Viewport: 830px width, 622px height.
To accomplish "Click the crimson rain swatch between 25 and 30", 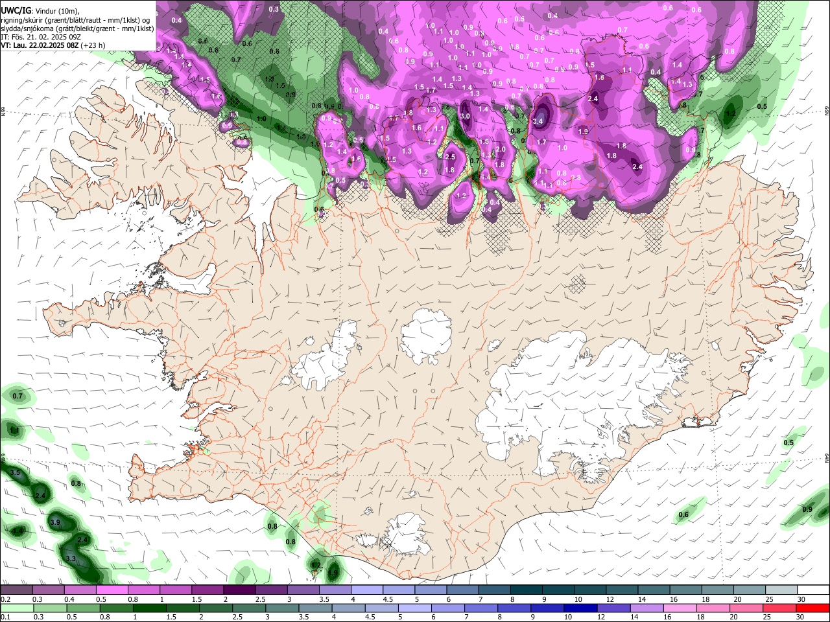I will coord(779,608).
